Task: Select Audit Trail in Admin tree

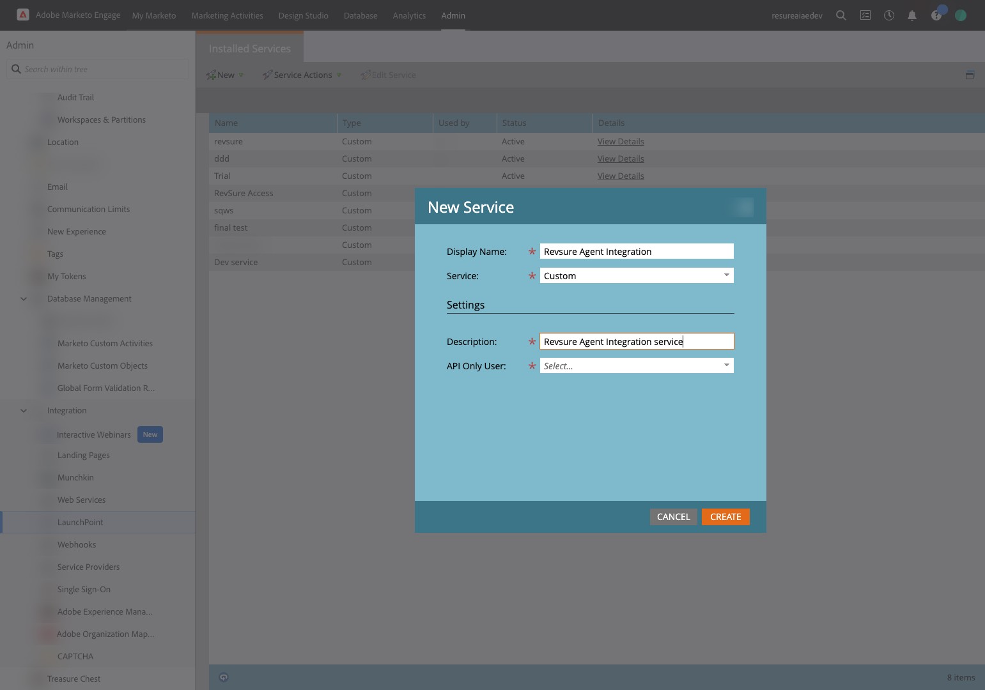Action: (x=75, y=97)
